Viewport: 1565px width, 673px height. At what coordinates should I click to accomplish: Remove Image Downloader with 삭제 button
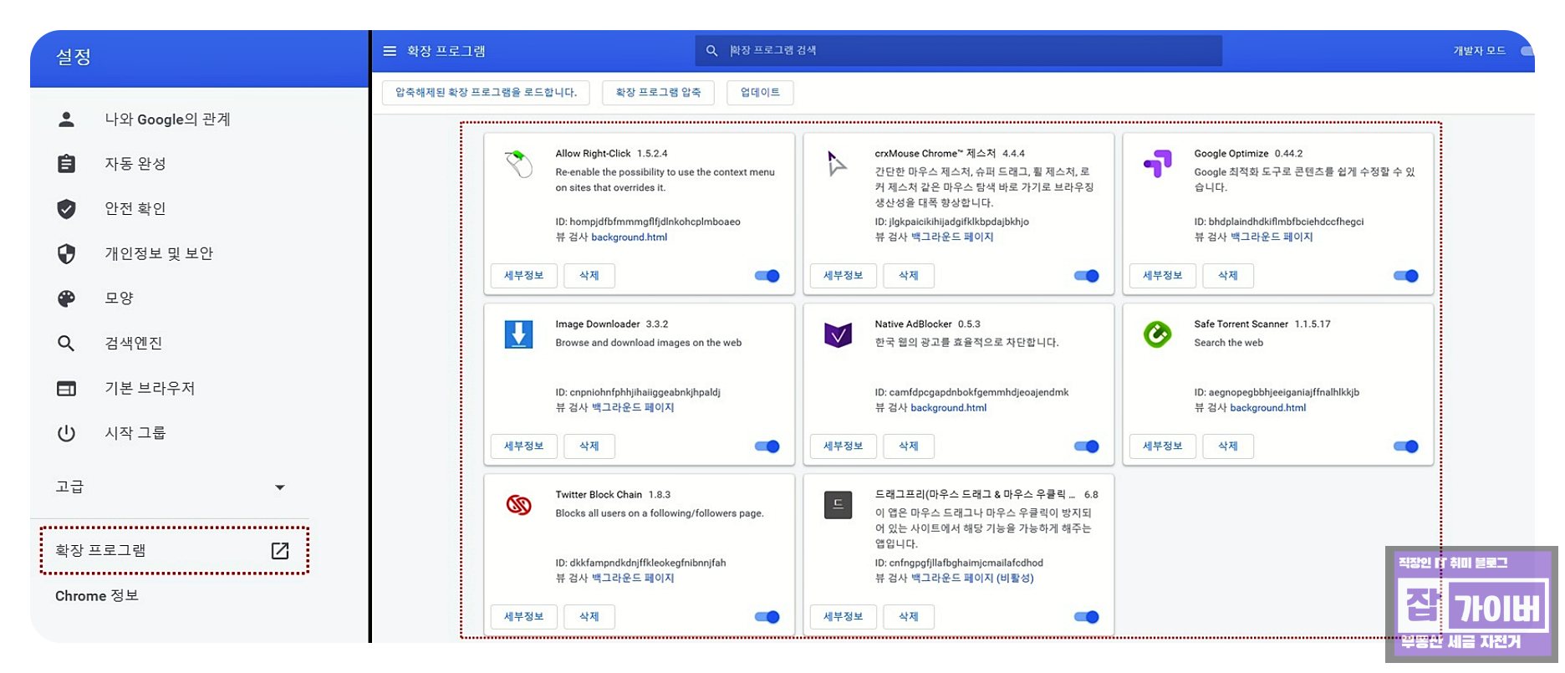click(589, 446)
